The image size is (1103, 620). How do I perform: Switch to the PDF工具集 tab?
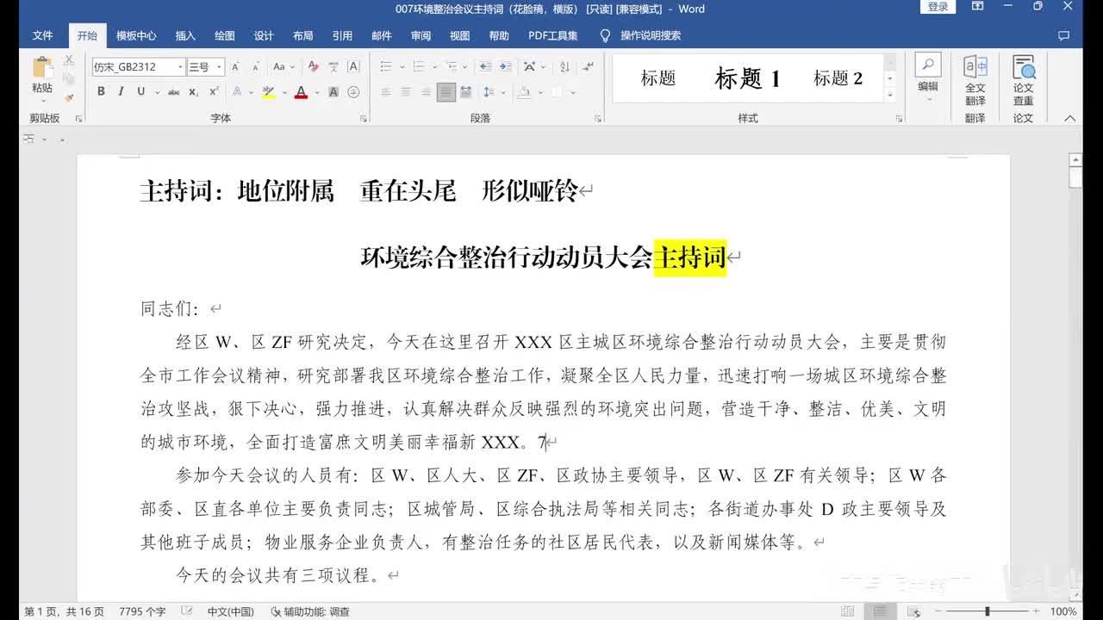tap(552, 35)
